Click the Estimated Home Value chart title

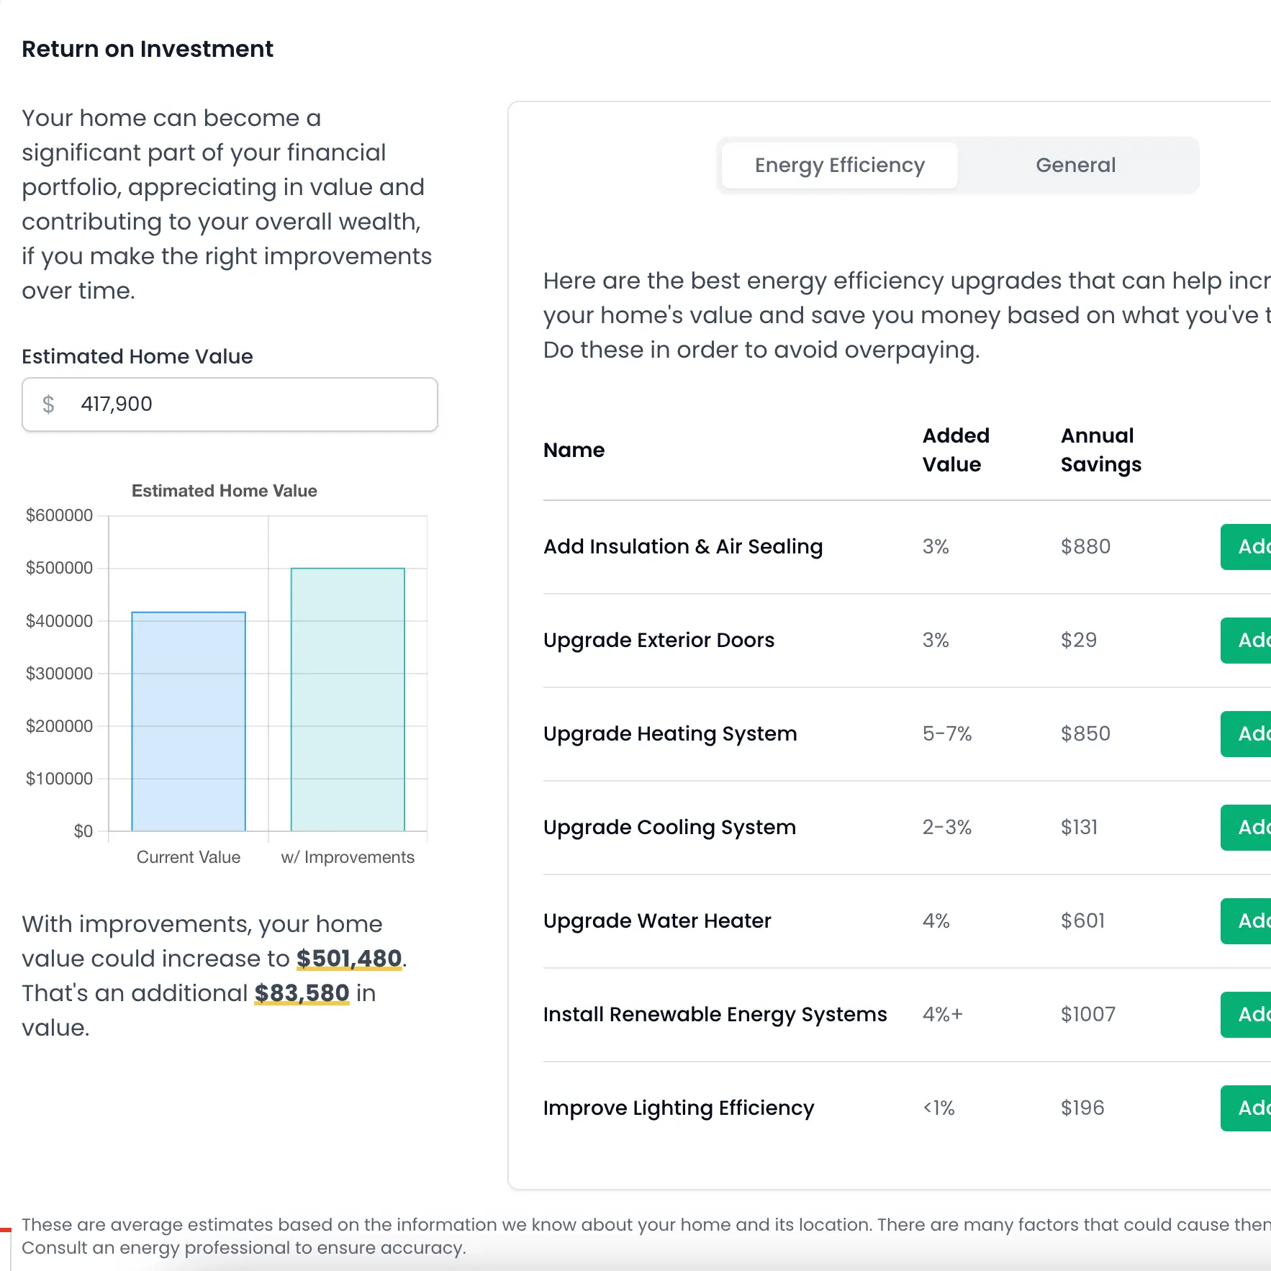[x=224, y=491]
